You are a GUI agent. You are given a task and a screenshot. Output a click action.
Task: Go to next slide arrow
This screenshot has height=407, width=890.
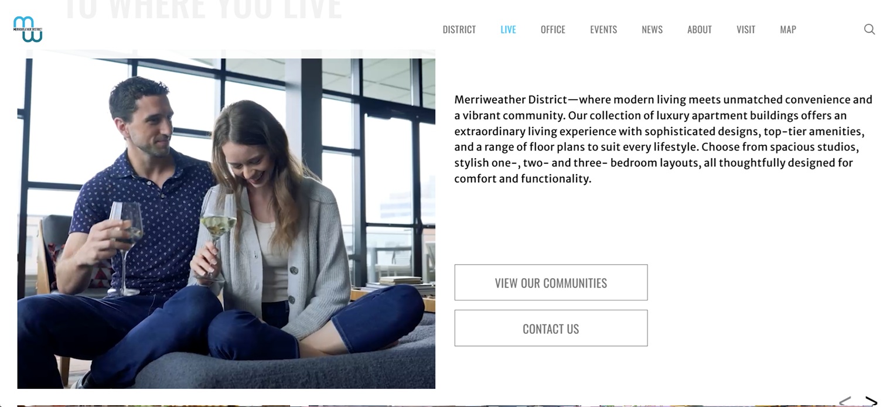(x=871, y=402)
